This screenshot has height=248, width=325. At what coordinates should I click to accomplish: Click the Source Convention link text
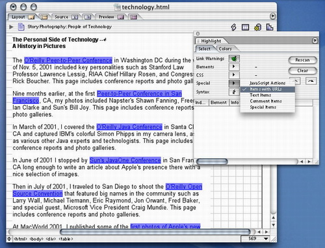pos(38,193)
